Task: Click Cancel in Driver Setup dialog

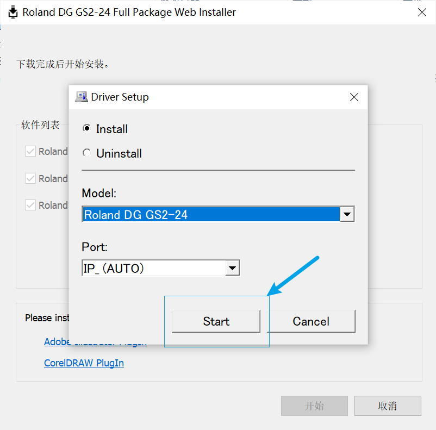Action: point(311,321)
